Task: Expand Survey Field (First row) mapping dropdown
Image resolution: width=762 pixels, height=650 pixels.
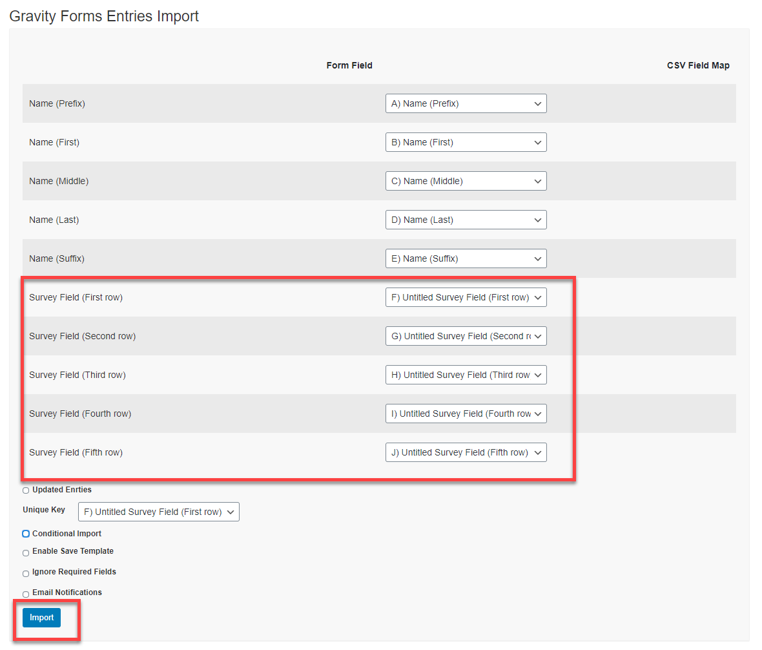Action: (466, 297)
